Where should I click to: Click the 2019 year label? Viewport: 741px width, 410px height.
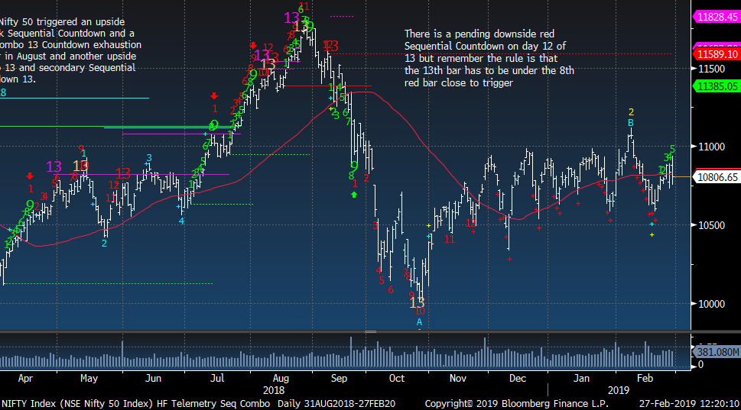point(618,391)
